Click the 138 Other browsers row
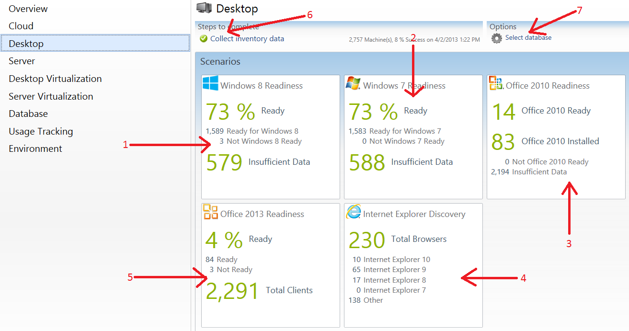This screenshot has width=629, height=331. pos(366,300)
